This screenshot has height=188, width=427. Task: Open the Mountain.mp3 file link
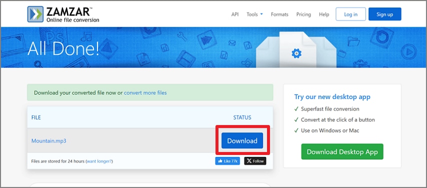(x=48, y=141)
